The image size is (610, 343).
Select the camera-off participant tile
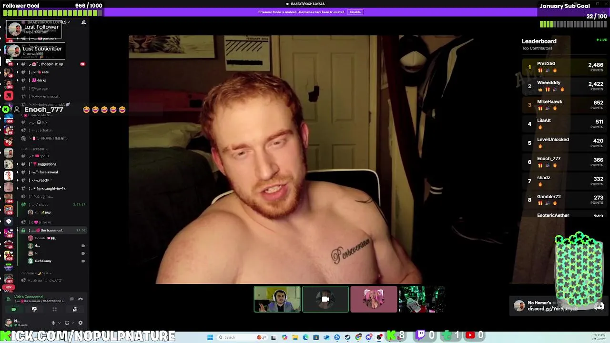coord(325,299)
